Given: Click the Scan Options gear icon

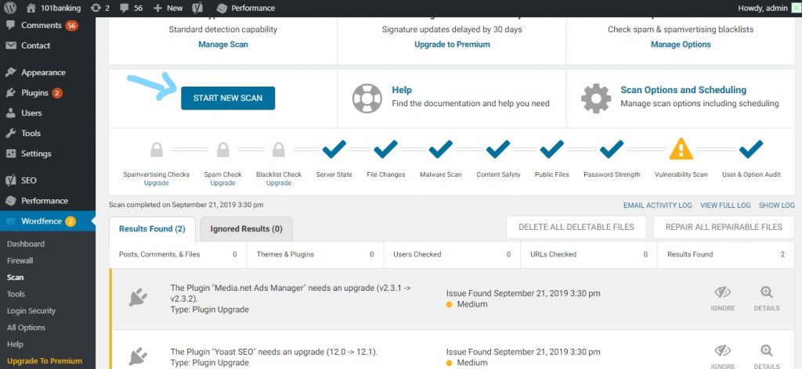Looking at the screenshot, I should click(x=596, y=99).
